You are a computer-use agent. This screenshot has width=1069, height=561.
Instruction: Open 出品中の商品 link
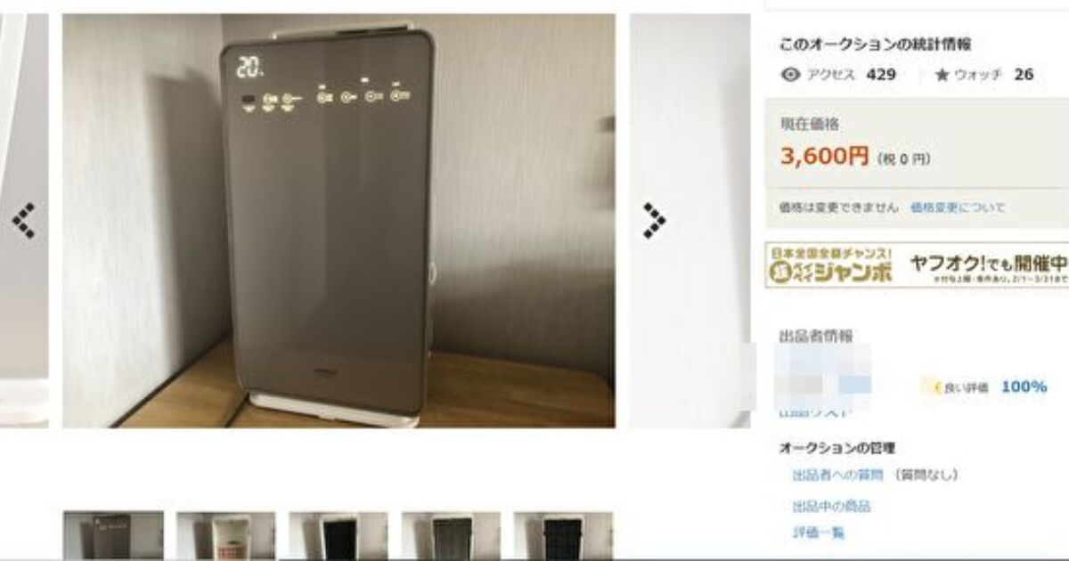(x=831, y=507)
